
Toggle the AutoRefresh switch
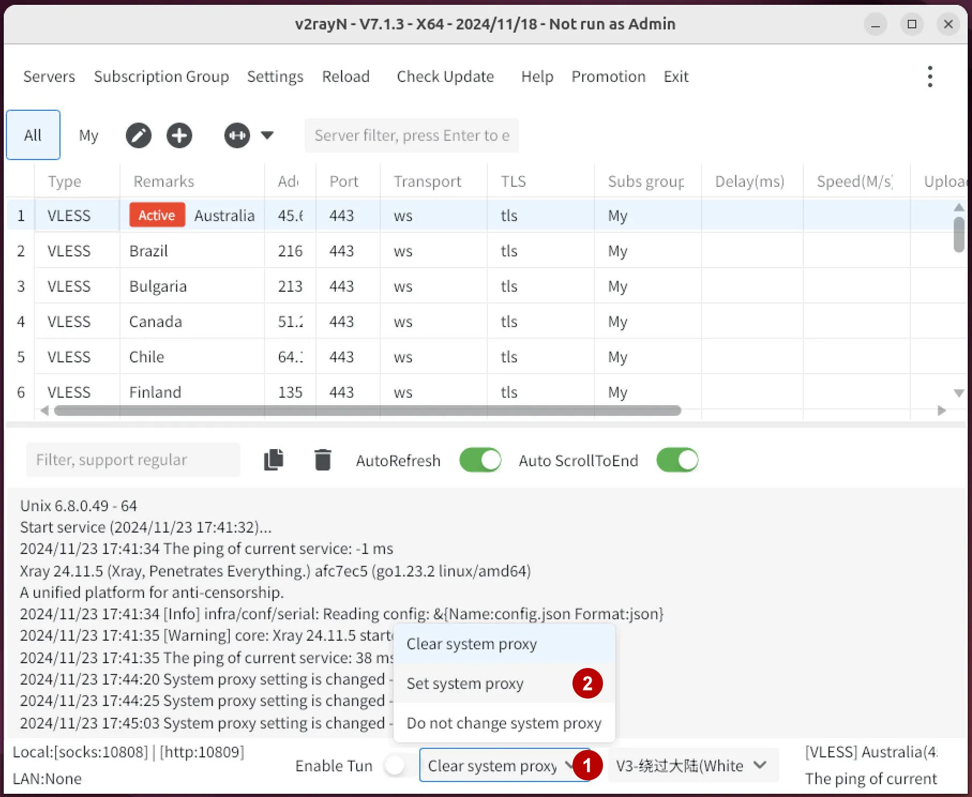480,460
